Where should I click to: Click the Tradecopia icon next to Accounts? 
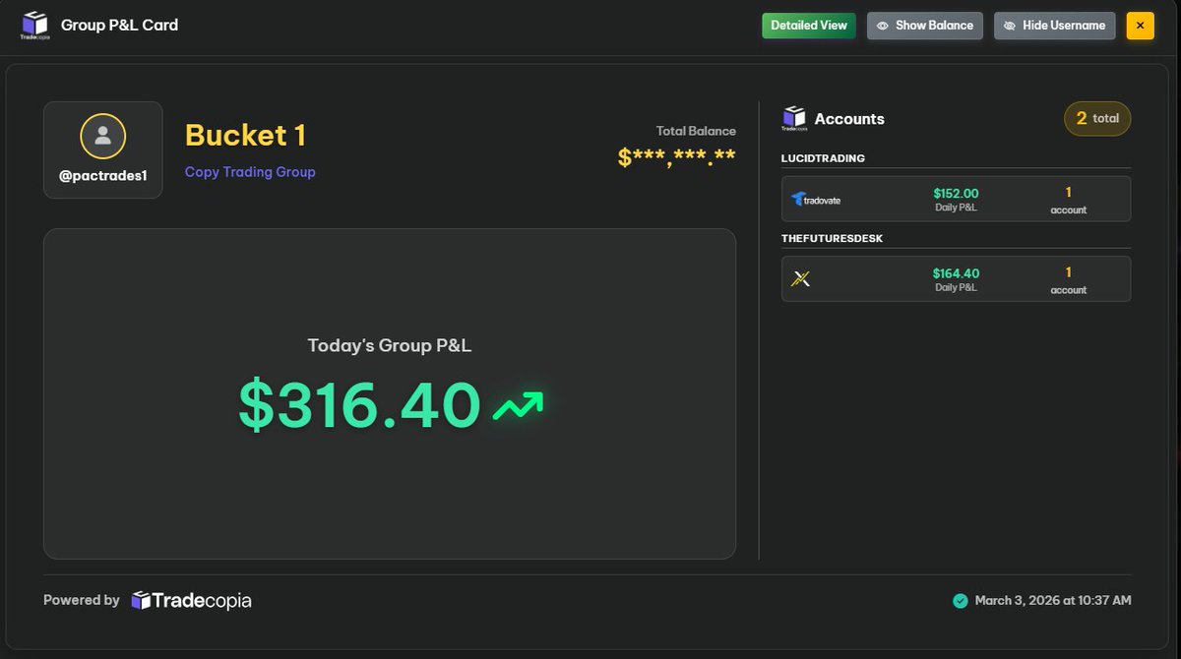pyautogui.click(x=794, y=118)
